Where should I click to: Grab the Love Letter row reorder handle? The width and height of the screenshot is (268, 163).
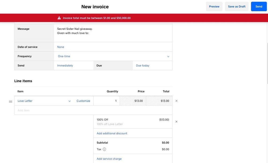11,102
